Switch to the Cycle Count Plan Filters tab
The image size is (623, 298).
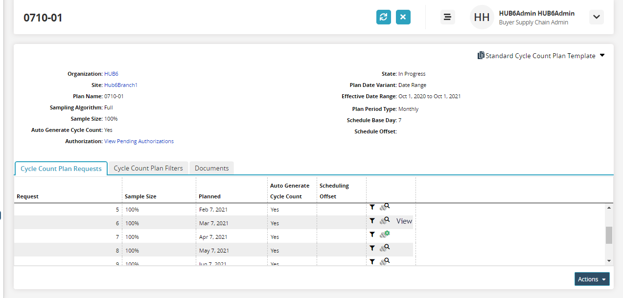coord(148,168)
